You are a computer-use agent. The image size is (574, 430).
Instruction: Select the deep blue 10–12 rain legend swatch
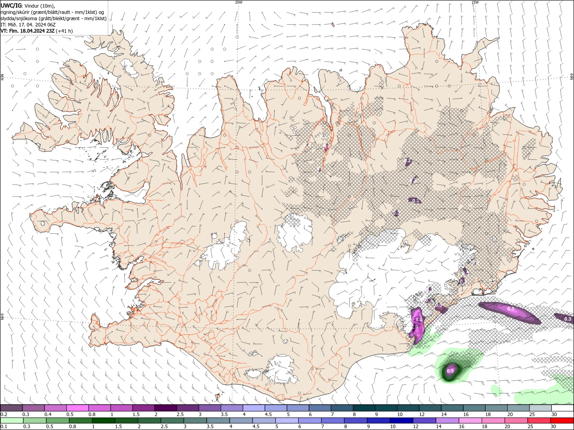point(401,421)
